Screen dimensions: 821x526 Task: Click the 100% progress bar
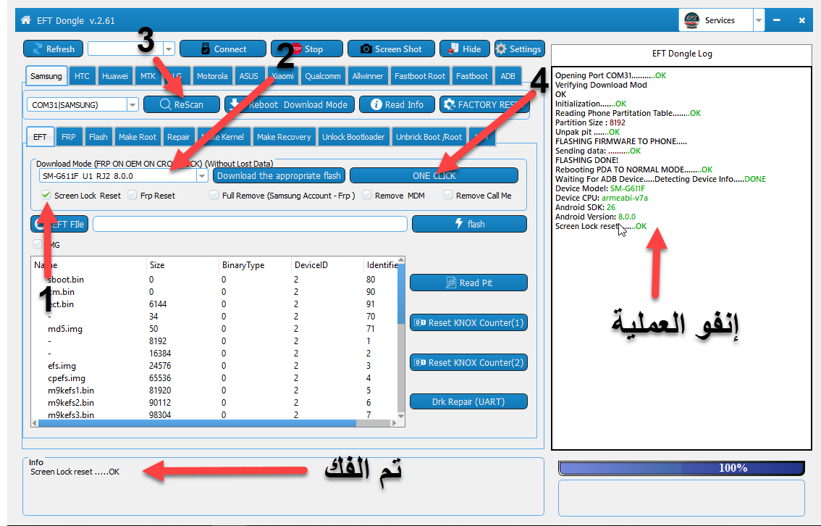(681, 468)
